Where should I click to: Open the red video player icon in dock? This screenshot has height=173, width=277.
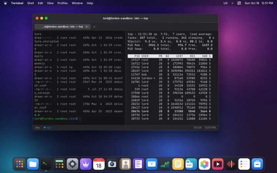tap(217, 164)
